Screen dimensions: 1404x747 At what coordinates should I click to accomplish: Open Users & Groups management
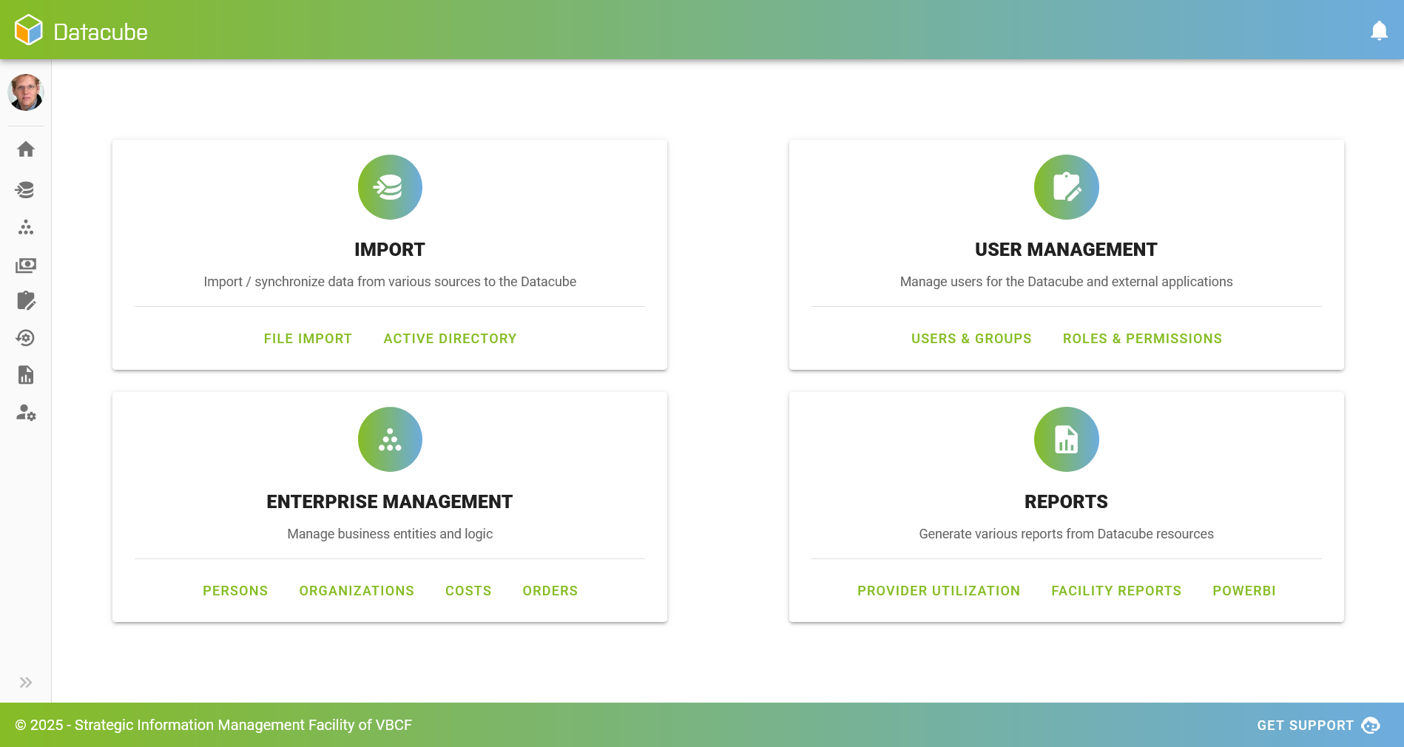[971, 339]
